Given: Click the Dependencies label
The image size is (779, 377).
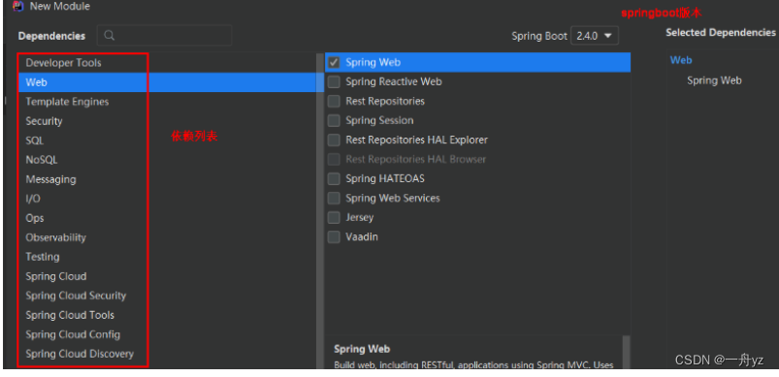Looking at the screenshot, I should (51, 36).
